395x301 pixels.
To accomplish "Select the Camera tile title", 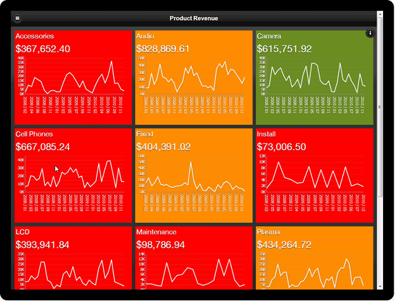I will point(269,36).
